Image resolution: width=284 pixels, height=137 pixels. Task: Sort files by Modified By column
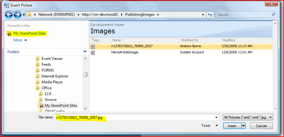(x=190, y=40)
